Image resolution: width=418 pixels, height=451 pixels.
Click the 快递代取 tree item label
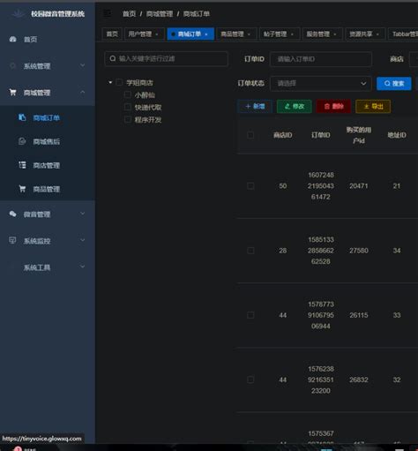(148, 108)
